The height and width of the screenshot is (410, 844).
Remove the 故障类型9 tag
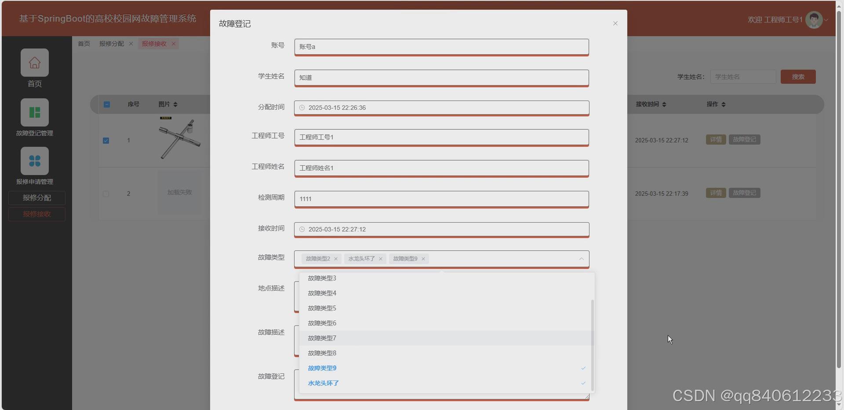pyautogui.click(x=423, y=259)
